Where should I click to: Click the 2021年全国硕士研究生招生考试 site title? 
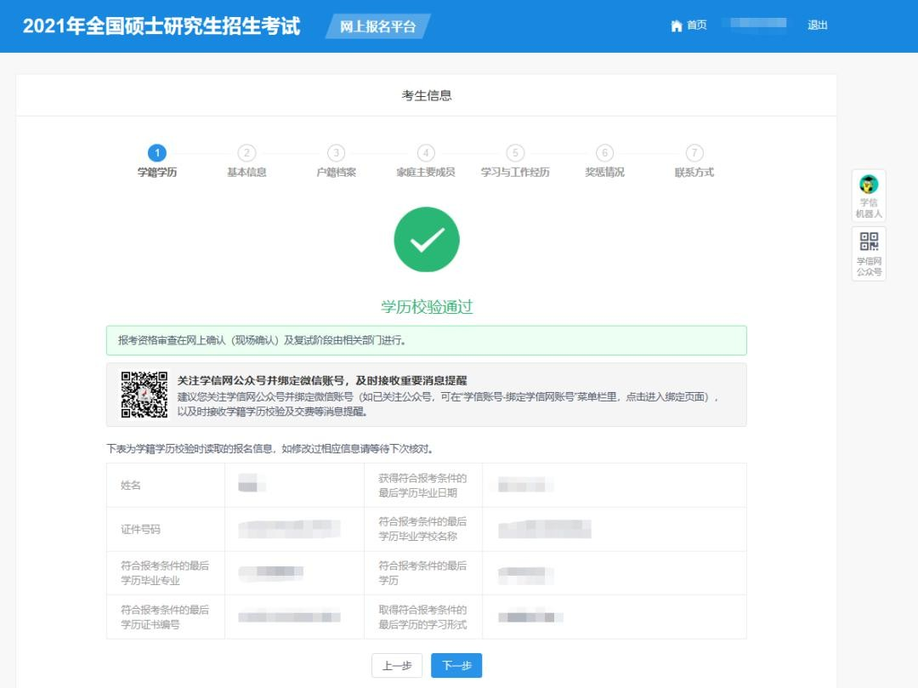pos(161,26)
